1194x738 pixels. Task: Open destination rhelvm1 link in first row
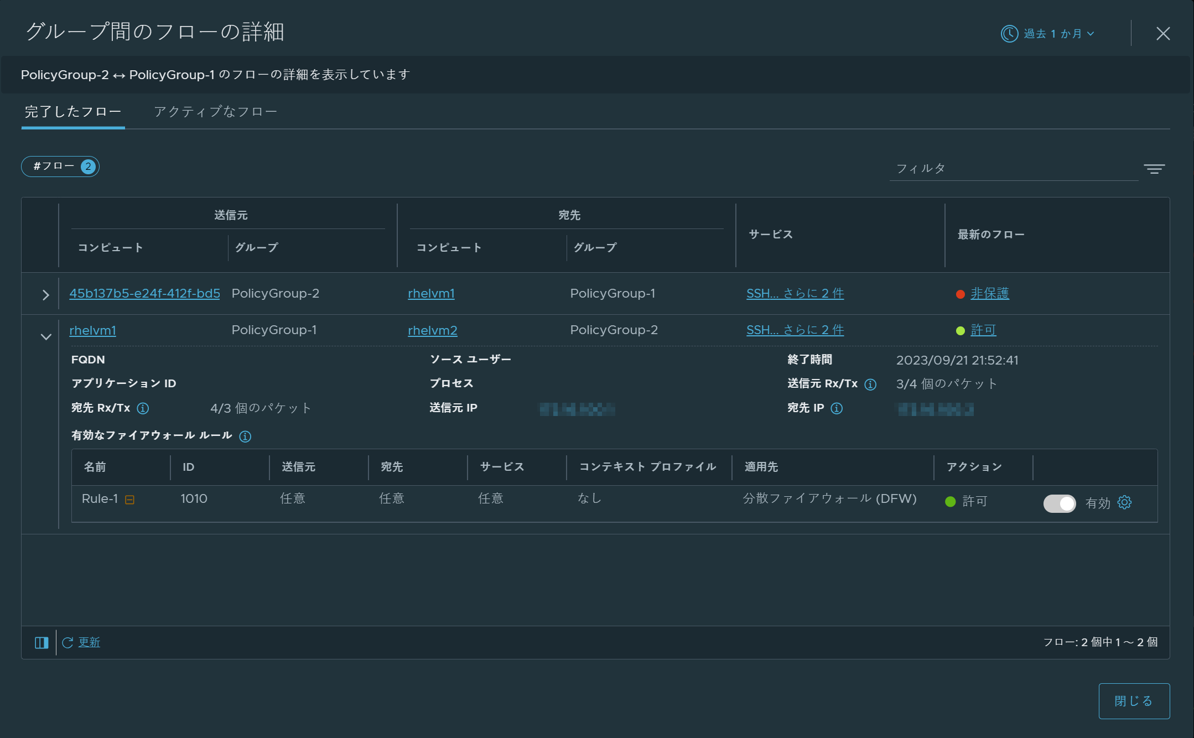431,293
